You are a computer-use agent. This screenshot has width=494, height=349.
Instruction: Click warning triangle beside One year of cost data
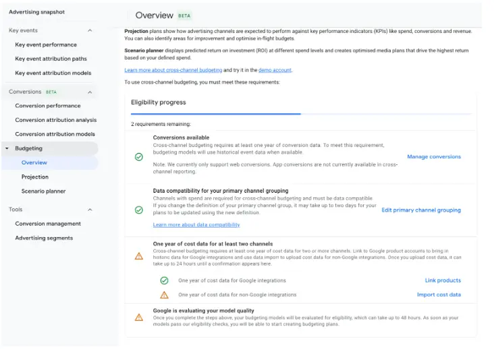139,256
